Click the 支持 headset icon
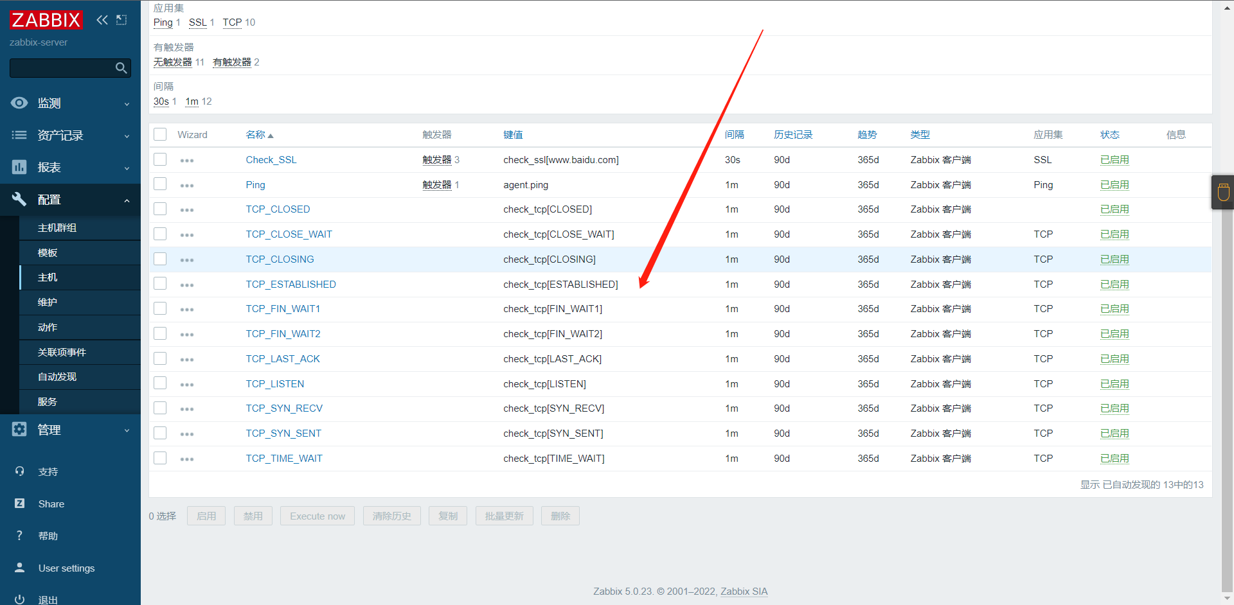This screenshot has width=1234, height=605. pos(19,471)
